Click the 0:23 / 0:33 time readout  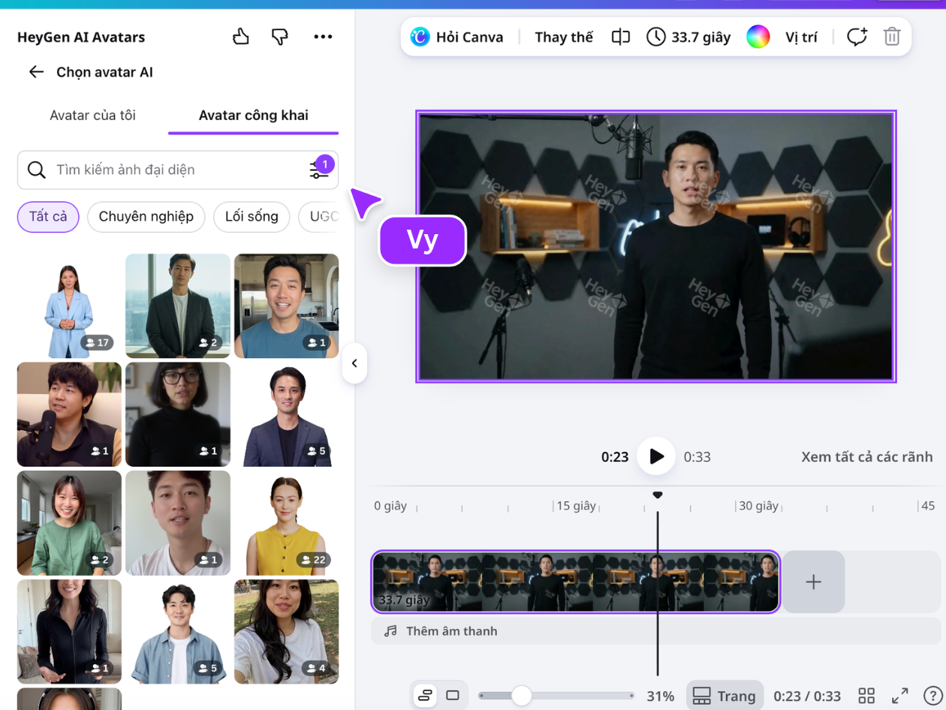(807, 696)
